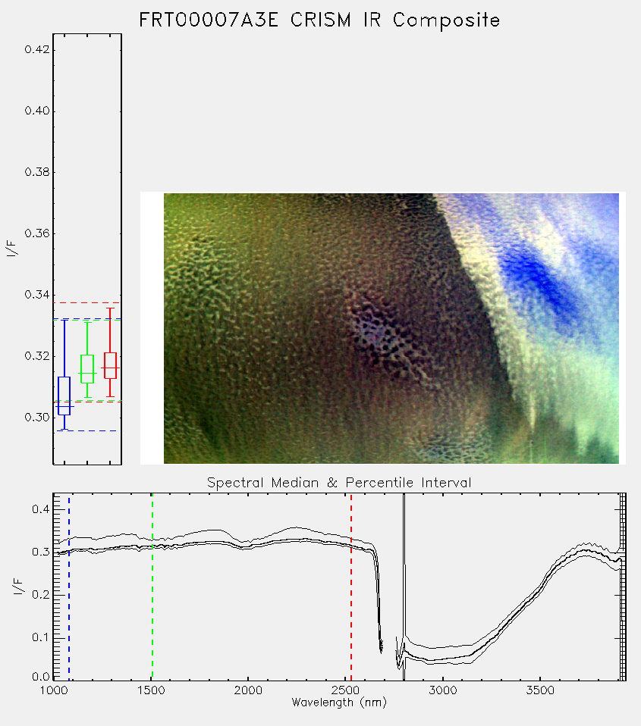Click the red dashed wavelength marker line

click(x=351, y=587)
